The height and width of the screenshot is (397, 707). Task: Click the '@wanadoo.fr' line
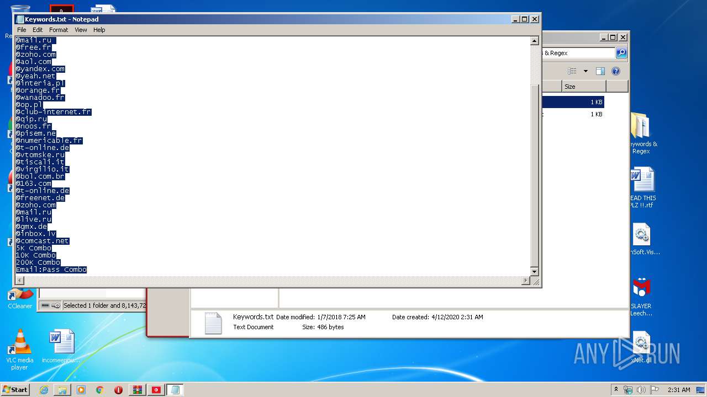click(40, 98)
